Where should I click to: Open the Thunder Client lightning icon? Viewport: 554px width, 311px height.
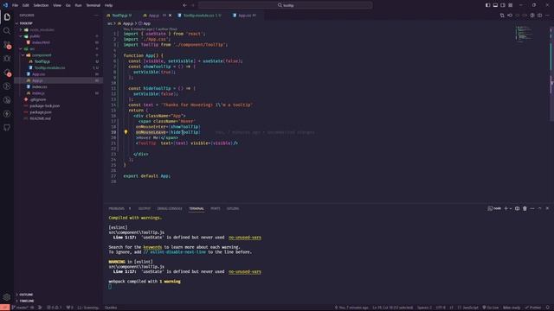pyautogui.click(x=7, y=114)
